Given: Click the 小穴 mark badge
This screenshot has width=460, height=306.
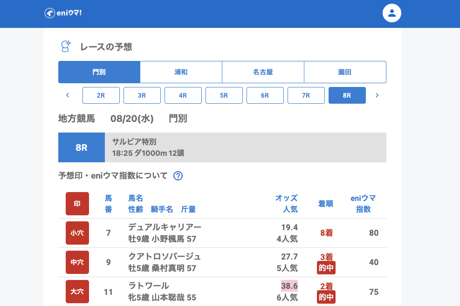Looking at the screenshot, I should tap(77, 233).
